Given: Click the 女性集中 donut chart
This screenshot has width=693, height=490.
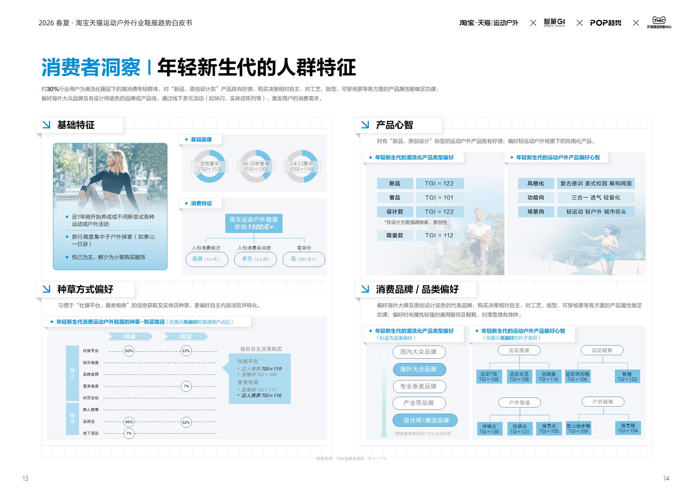Looking at the screenshot, I should (210, 166).
